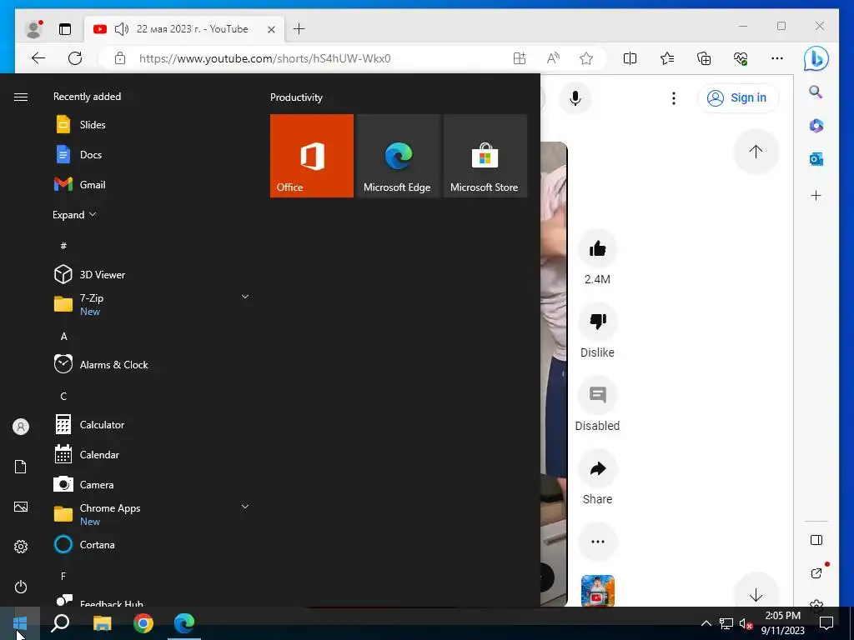Share this Short
Image resolution: width=854 pixels, height=640 pixels.
[x=597, y=468]
